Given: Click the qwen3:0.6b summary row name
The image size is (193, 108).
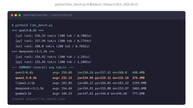Looking at the screenshot, I should (24, 73).
